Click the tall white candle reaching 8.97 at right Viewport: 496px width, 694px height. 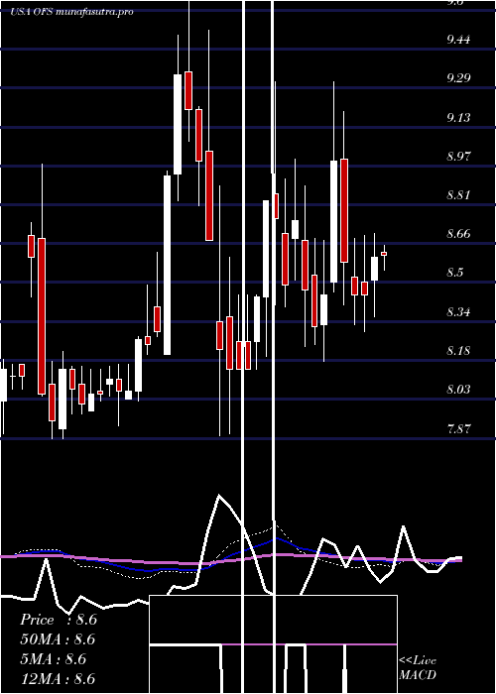(334, 221)
